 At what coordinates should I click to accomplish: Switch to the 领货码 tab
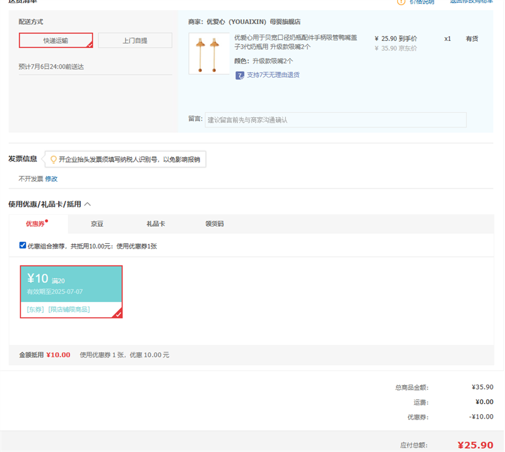coord(214,224)
